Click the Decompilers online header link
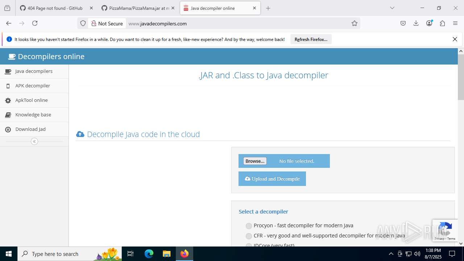Screen dimensions: 464x261 pos(46,57)
